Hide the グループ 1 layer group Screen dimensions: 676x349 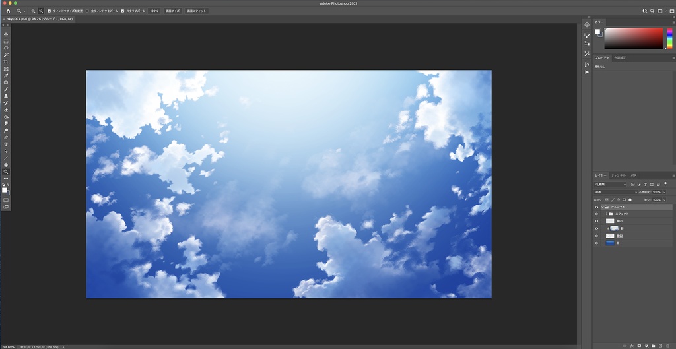[597, 207]
